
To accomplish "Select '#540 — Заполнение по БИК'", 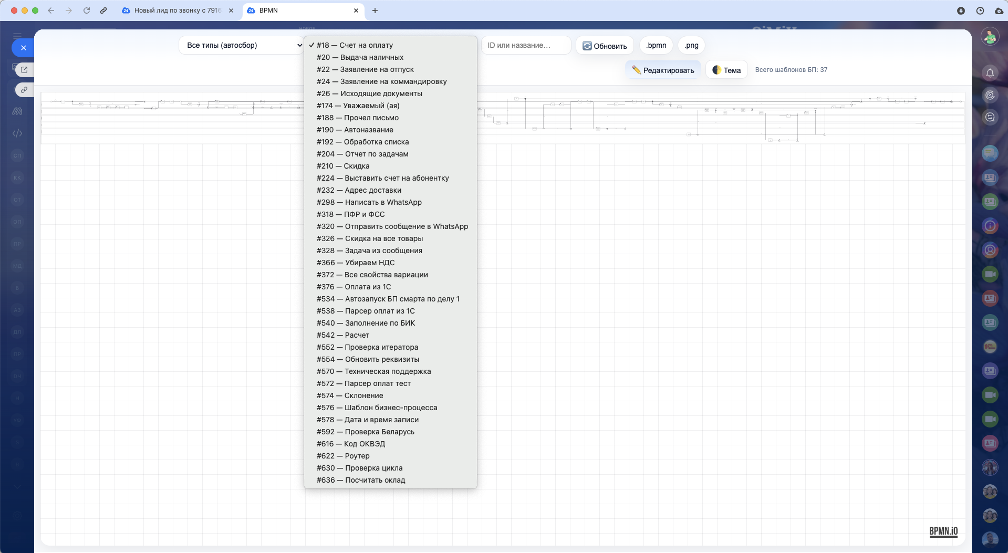I will (x=390, y=323).
